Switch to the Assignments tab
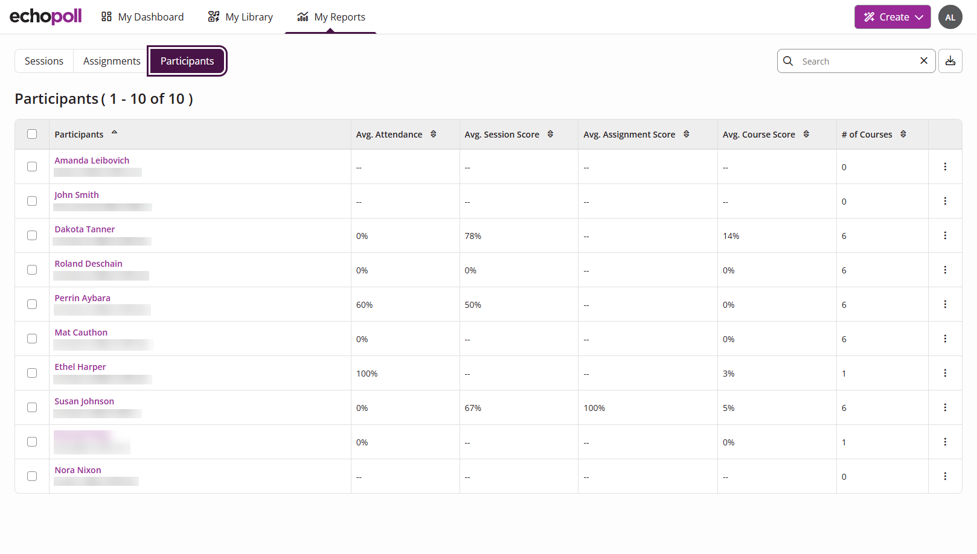This screenshot has height=554, width=977. 112,61
